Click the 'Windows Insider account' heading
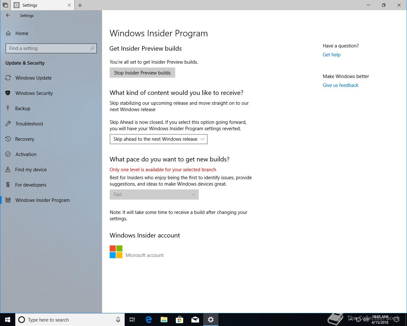 pos(145,235)
